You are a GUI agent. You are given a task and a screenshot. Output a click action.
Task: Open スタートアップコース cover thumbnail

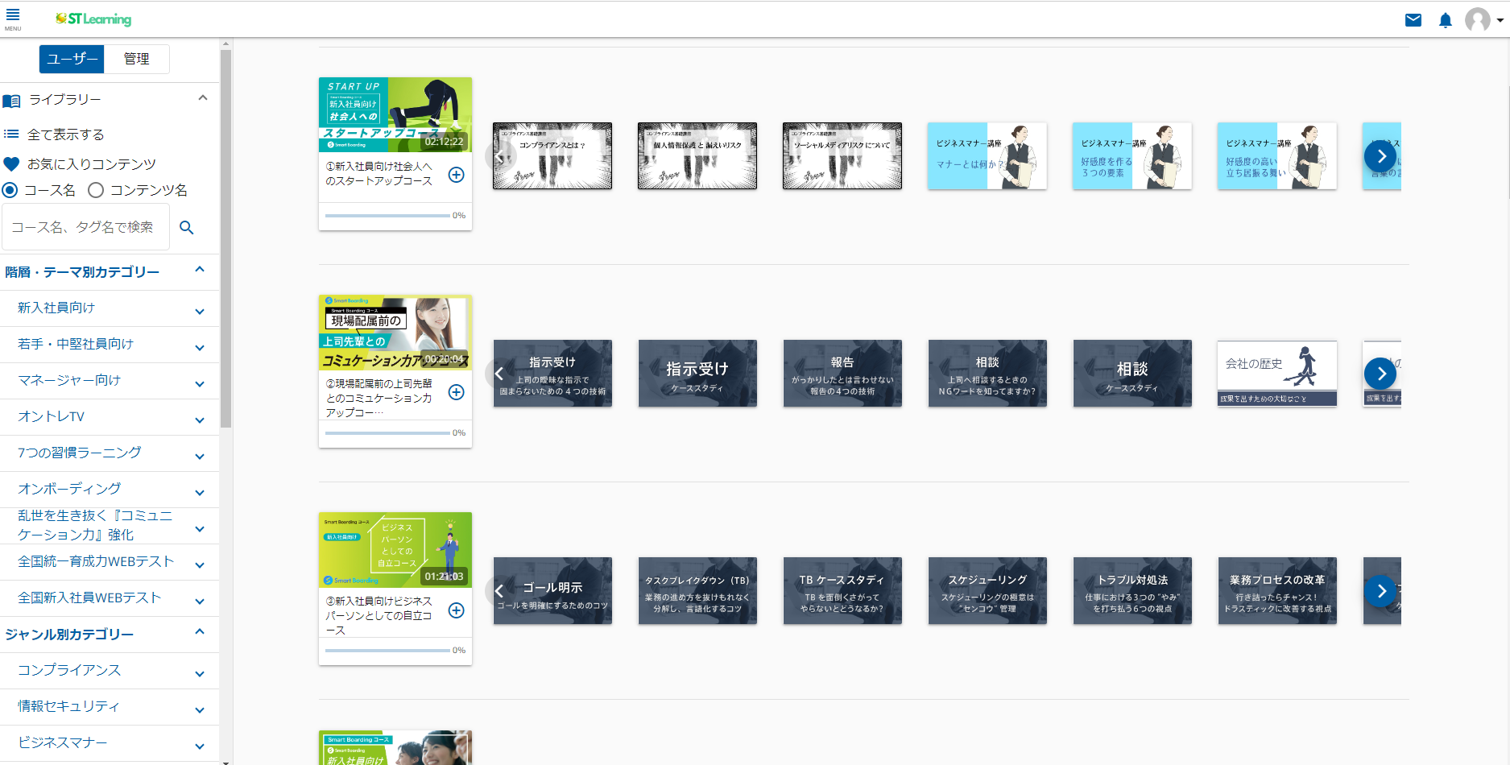395,114
